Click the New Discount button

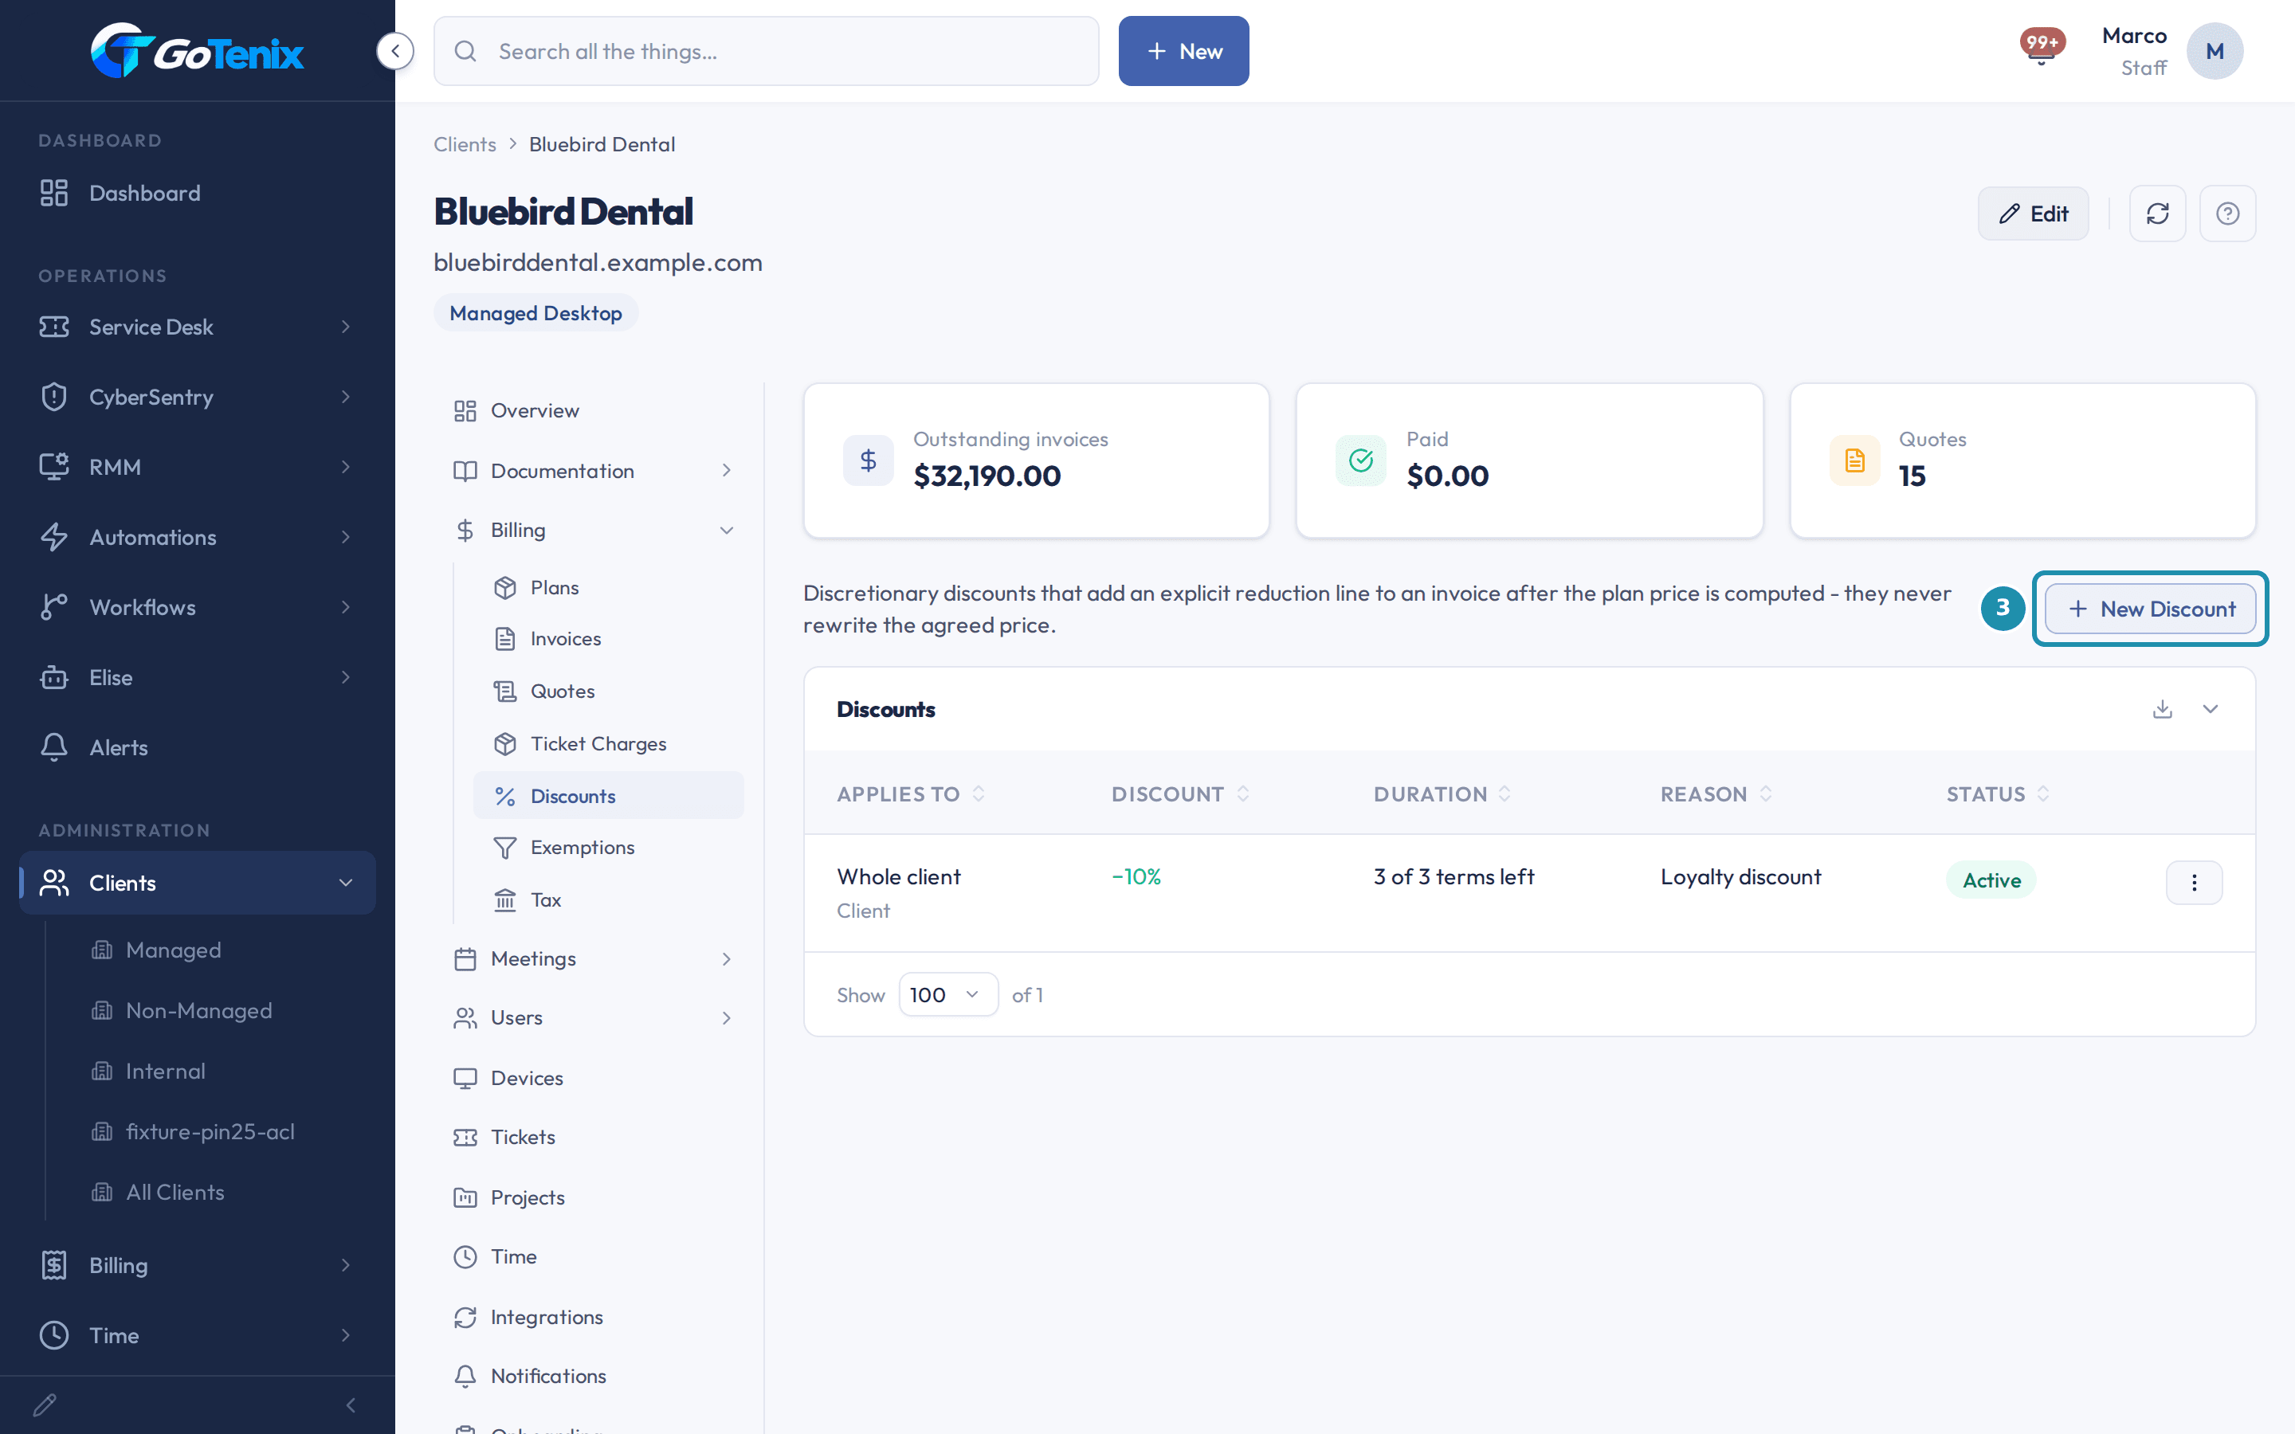2150,609
